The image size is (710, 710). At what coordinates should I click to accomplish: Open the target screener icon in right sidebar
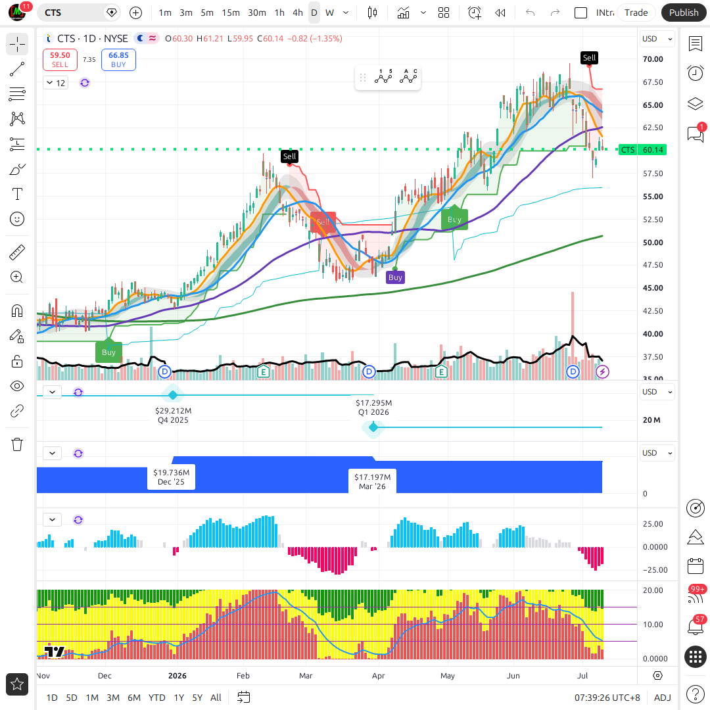(696, 508)
